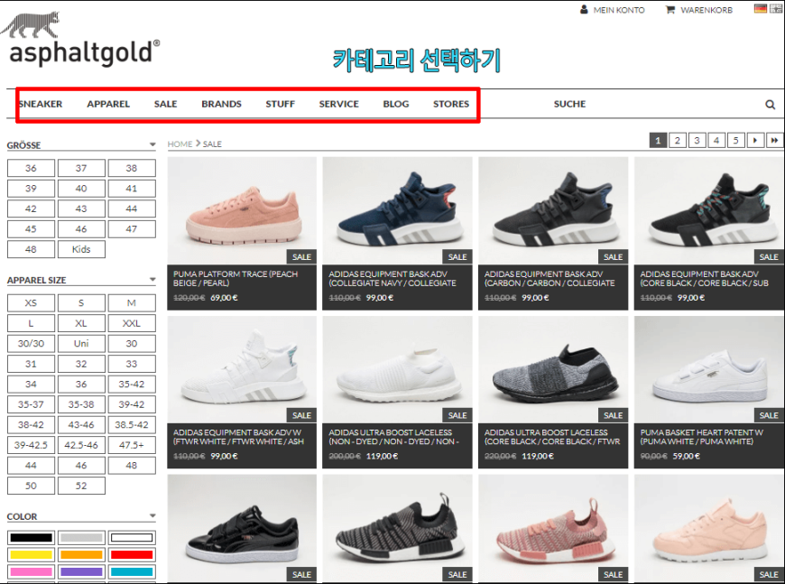The height and width of the screenshot is (584, 785).
Task: Open the Warenkorb shopping cart icon
Action: (670, 10)
